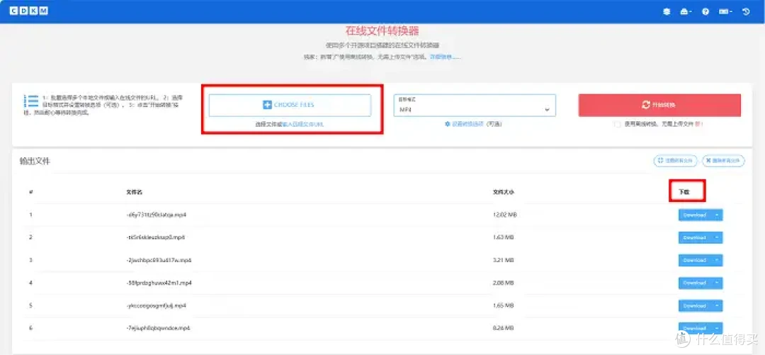
Task: Click the pack all files button
Action: (675, 161)
